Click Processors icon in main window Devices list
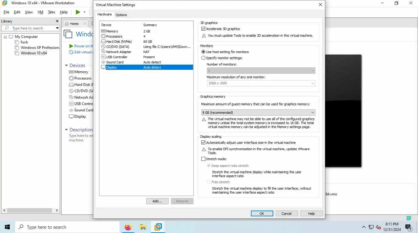This screenshot has width=418, height=233. [x=71, y=78]
